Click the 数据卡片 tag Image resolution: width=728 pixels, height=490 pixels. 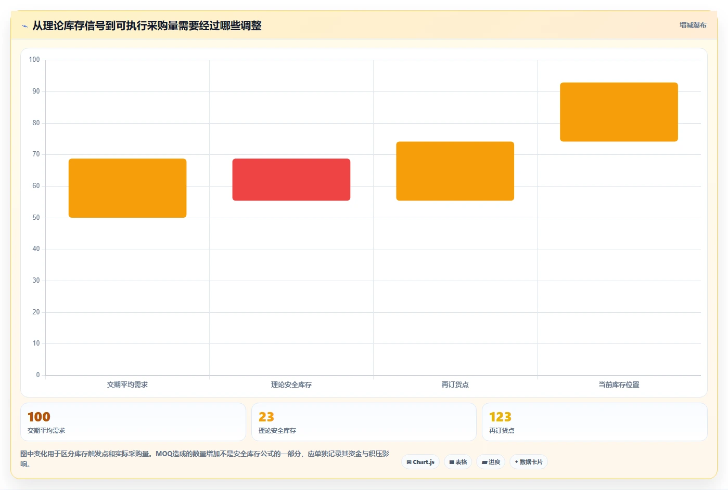(x=528, y=462)
